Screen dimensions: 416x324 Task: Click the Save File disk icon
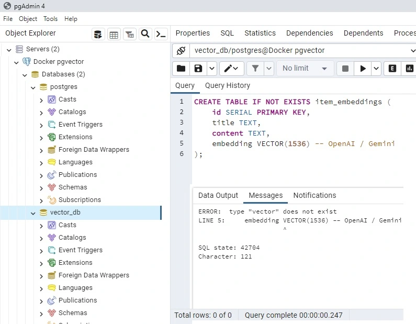point(198,69)
